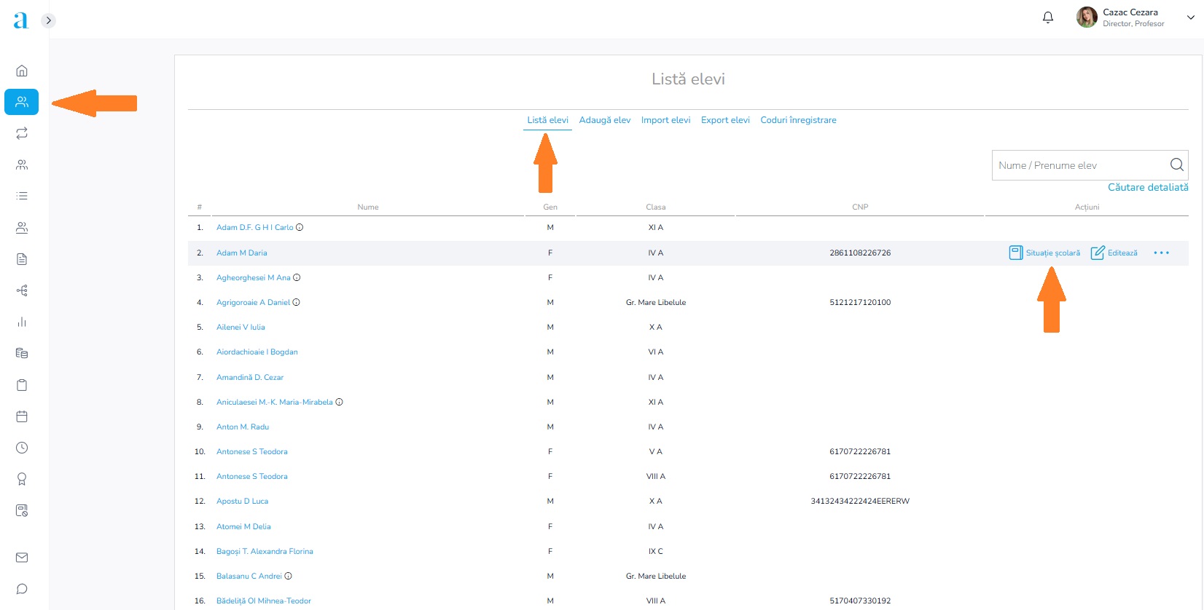Image resolution: width=1204 pixels, height=610 pixels.
Task: Click Editează for Adam M Daria
Action: pyautogui.click(x=1114, y=253)
